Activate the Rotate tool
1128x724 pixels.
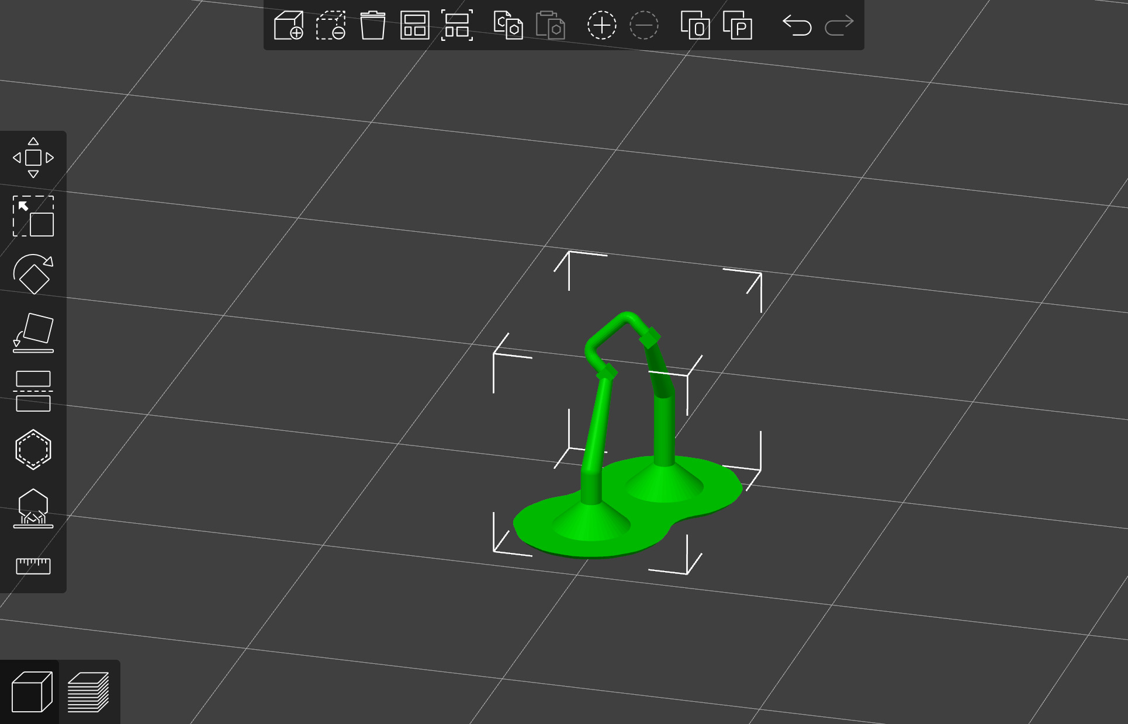(x=33, y=274)
